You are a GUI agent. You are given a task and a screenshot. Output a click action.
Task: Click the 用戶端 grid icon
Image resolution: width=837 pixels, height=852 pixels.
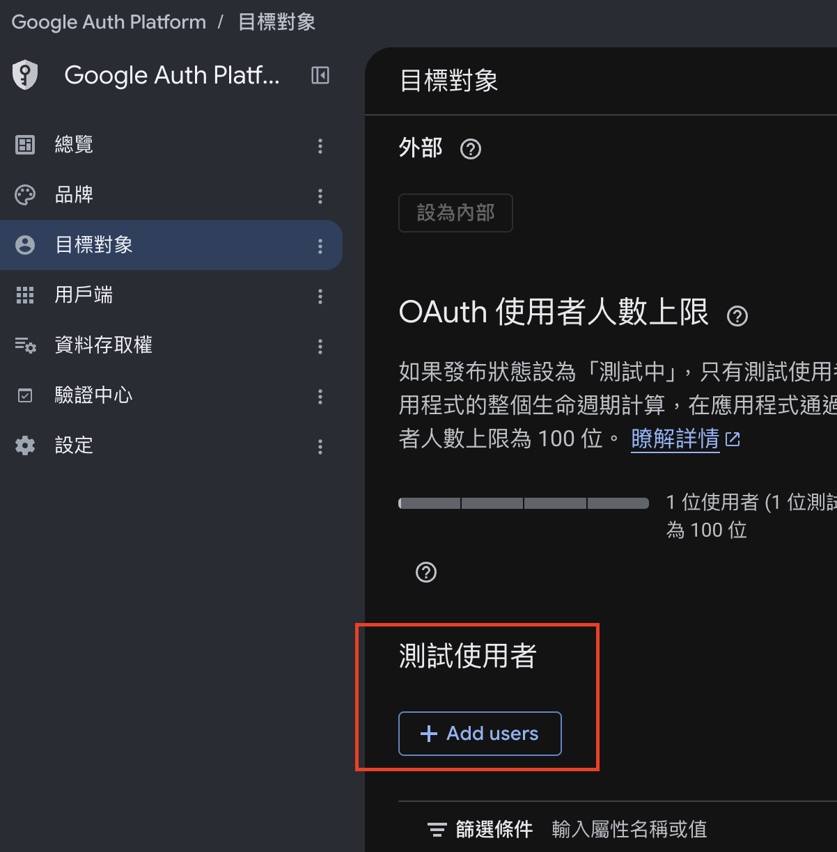25,295
